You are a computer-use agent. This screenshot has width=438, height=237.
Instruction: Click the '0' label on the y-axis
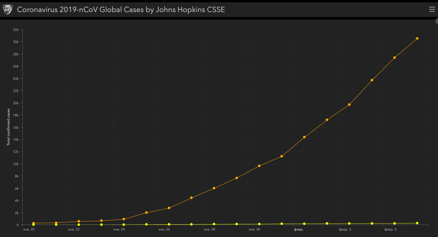[18, 225]
